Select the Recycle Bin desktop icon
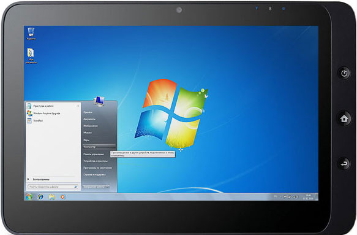The image size is (357, 235). click(x=31, y=34)
